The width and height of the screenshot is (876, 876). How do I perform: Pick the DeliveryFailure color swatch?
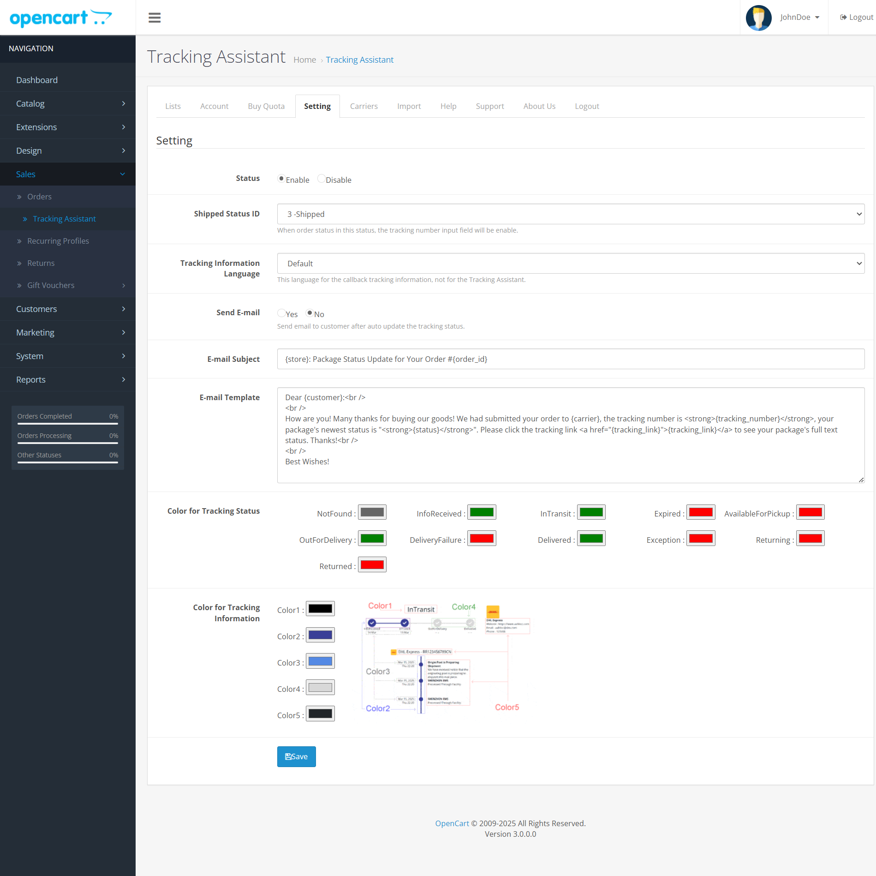[482, 539]
